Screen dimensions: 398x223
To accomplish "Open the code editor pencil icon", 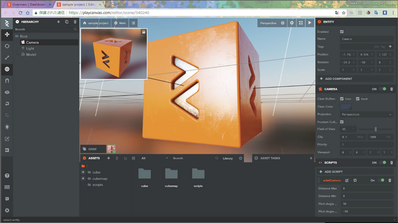I will 7,139.
